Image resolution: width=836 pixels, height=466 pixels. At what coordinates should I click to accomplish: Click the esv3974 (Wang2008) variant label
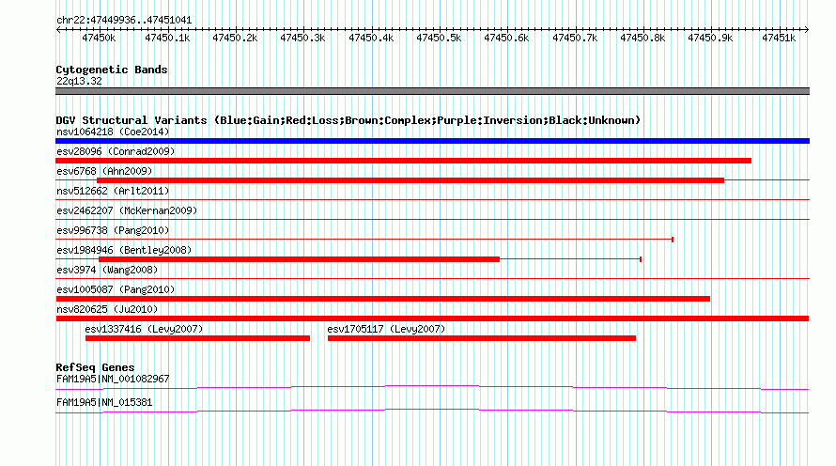(107, 270)
